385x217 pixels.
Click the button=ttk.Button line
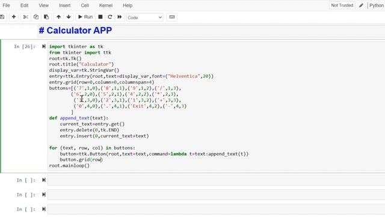coord(154,154)
